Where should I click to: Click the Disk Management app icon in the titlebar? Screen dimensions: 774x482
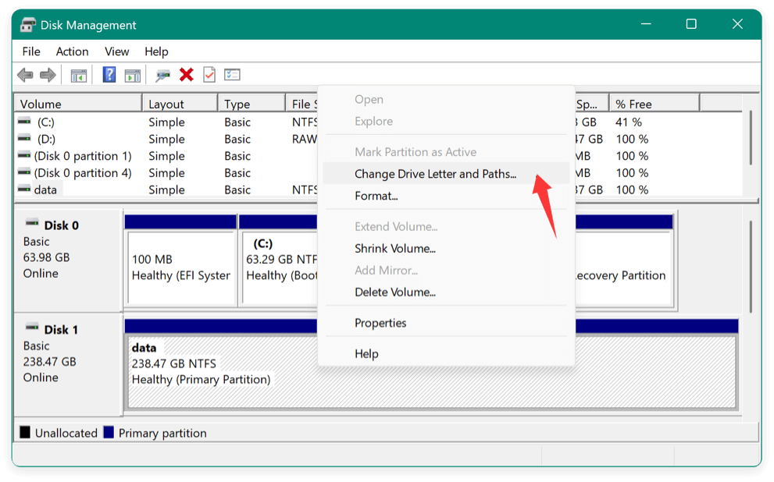(27, 24)
